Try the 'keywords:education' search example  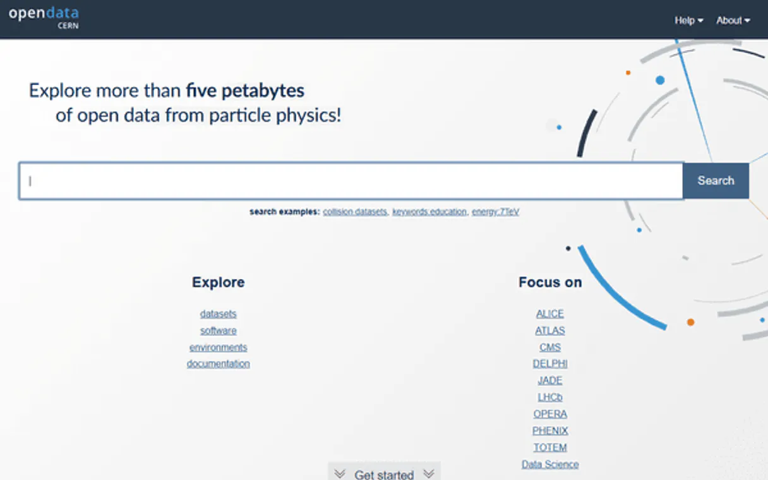click(x=429, y=212)
